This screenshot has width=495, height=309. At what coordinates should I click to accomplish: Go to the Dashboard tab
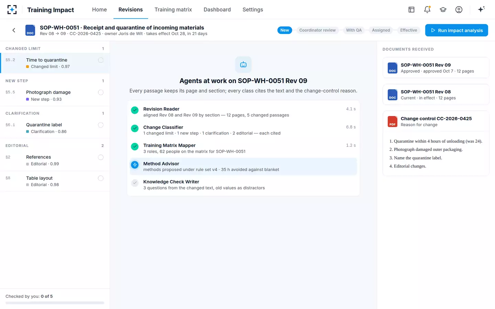pyautogui.click(x=217, y=10)
